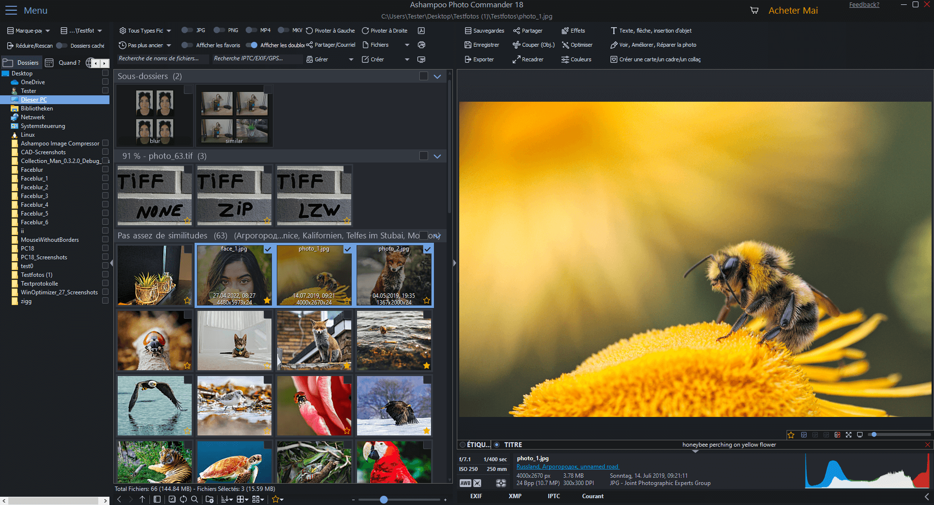The height and width of the screenshot is (505, 934).
Task: Click the PDF export icon
Action: [421, 31]
